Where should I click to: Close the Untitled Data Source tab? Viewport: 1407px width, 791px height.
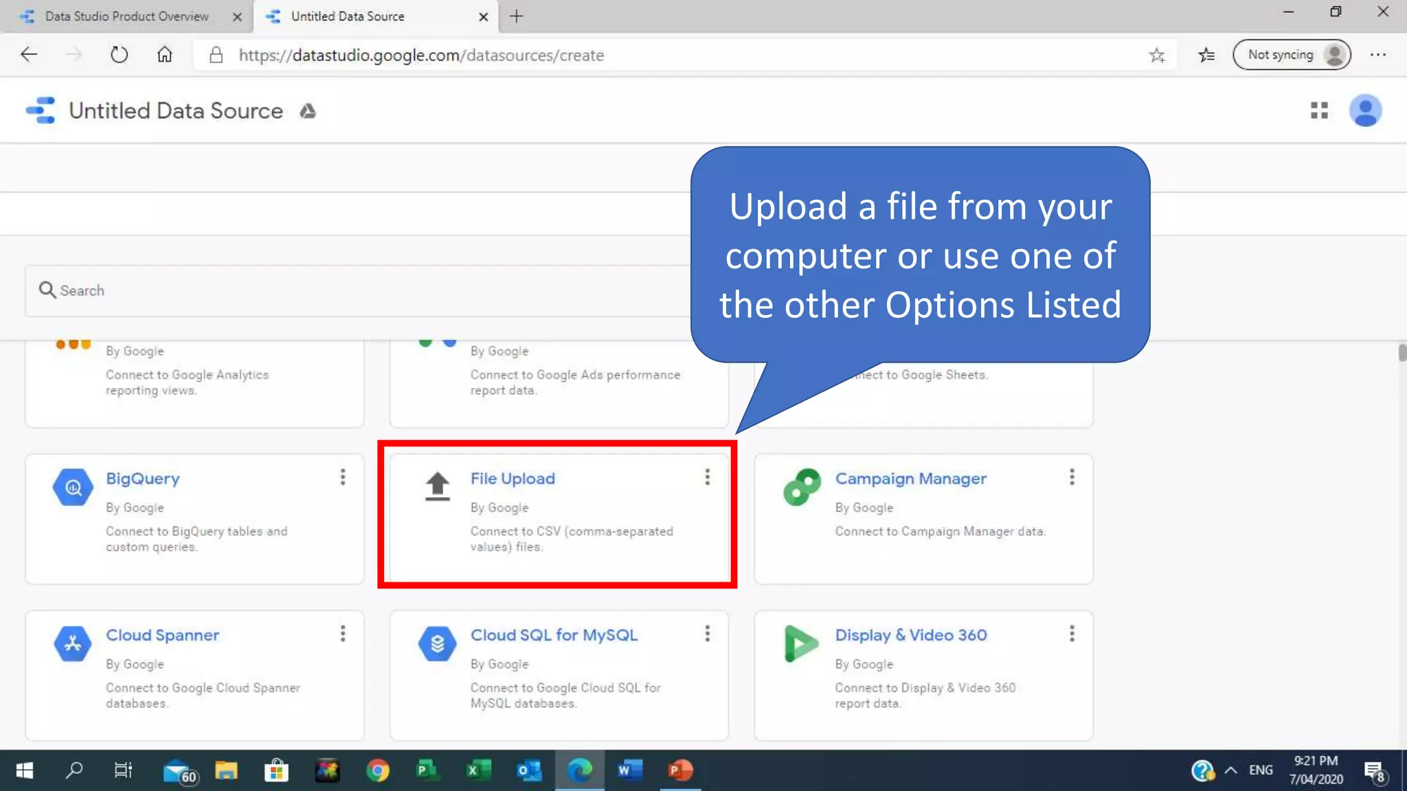483,16
